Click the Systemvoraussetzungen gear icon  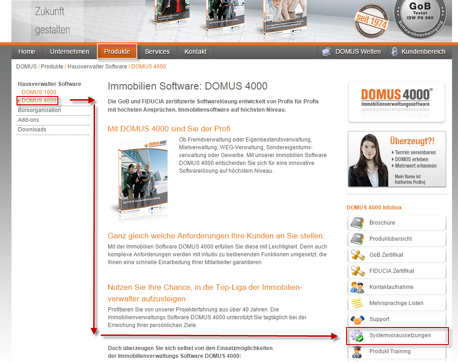point(357,335)
